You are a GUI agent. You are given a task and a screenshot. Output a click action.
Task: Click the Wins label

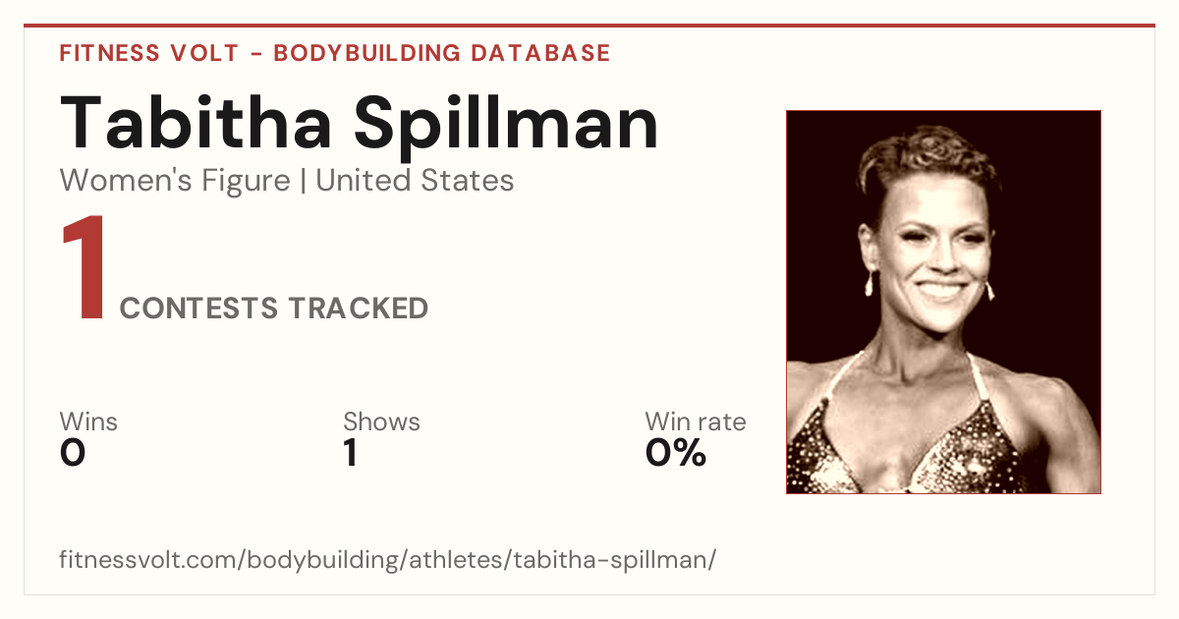pos(88,422)
